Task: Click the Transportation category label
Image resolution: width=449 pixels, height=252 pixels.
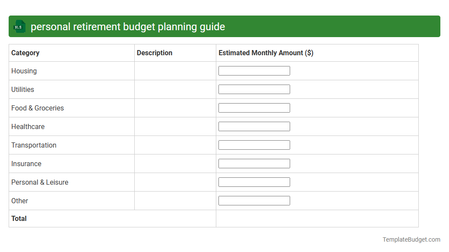Action: tap(34, 145)
